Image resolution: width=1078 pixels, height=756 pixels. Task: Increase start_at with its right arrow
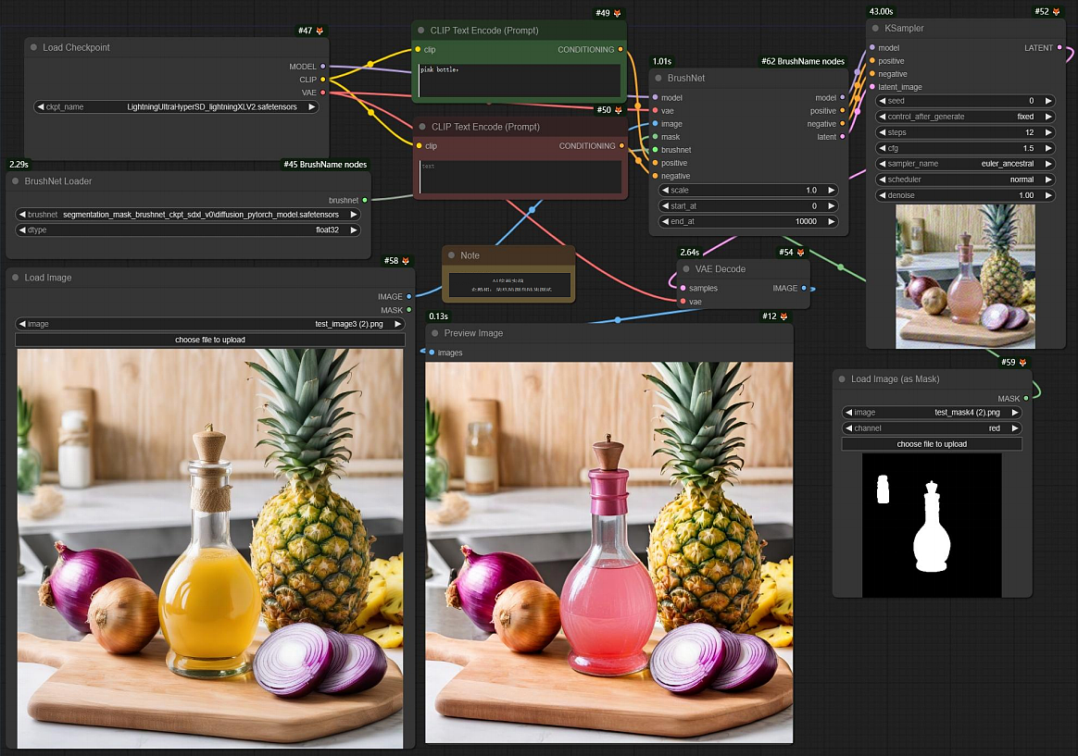point(831,206)
